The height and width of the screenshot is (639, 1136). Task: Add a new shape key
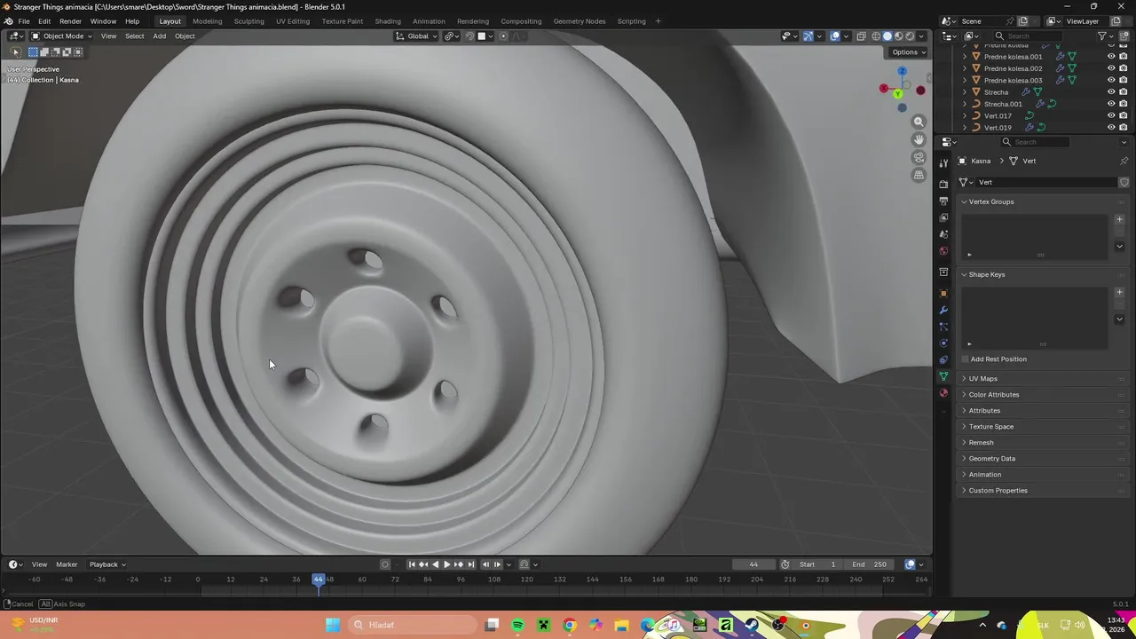[x=1119, y=292]
